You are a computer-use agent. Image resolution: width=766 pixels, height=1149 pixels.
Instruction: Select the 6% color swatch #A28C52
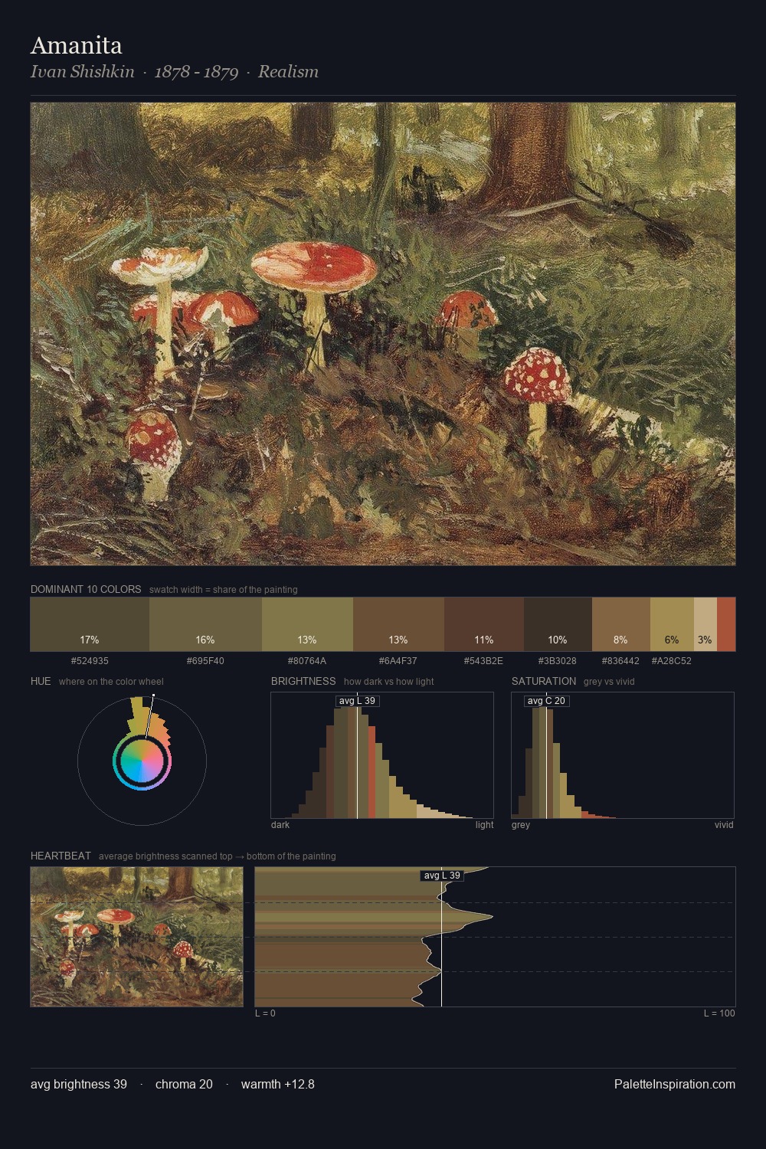(672, 624)
